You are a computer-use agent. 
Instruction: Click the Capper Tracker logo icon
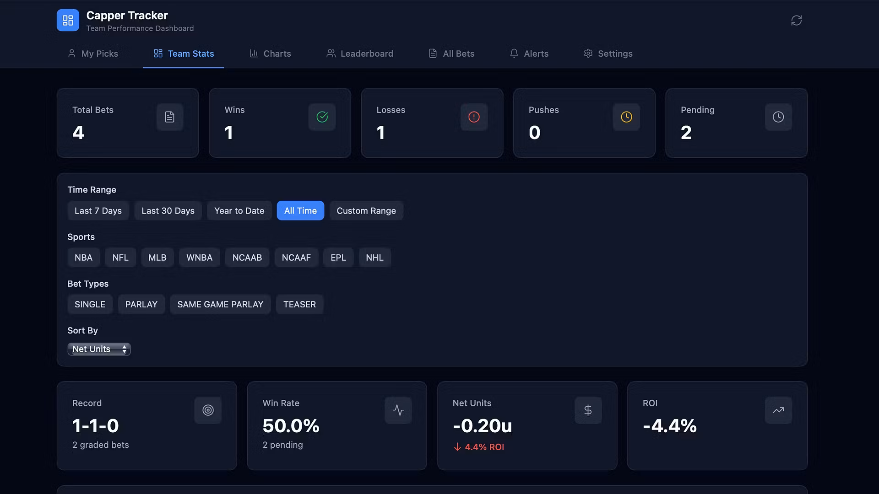tap(68, 21)
